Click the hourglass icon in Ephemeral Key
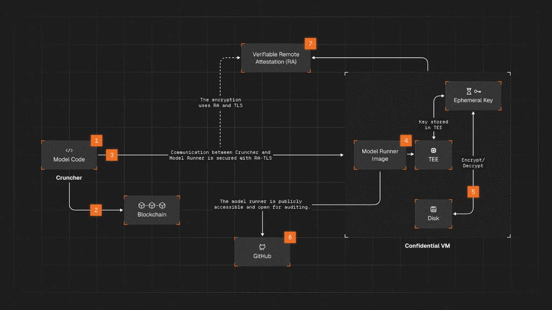The width and height of the screenshot is (552, 310). coord(469,91)
